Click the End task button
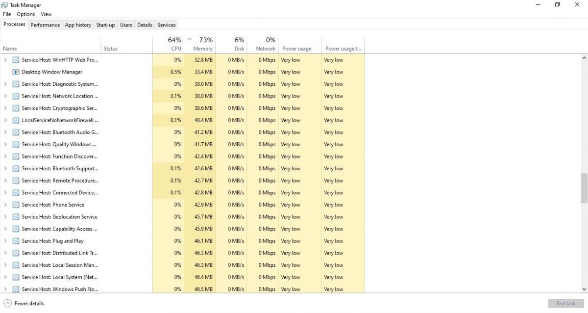 566,303
